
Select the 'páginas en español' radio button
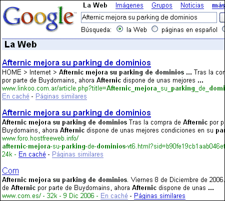(x=154, y=29)
